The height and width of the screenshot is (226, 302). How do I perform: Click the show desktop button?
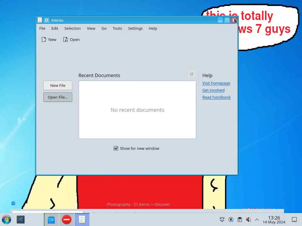point(294,220)
